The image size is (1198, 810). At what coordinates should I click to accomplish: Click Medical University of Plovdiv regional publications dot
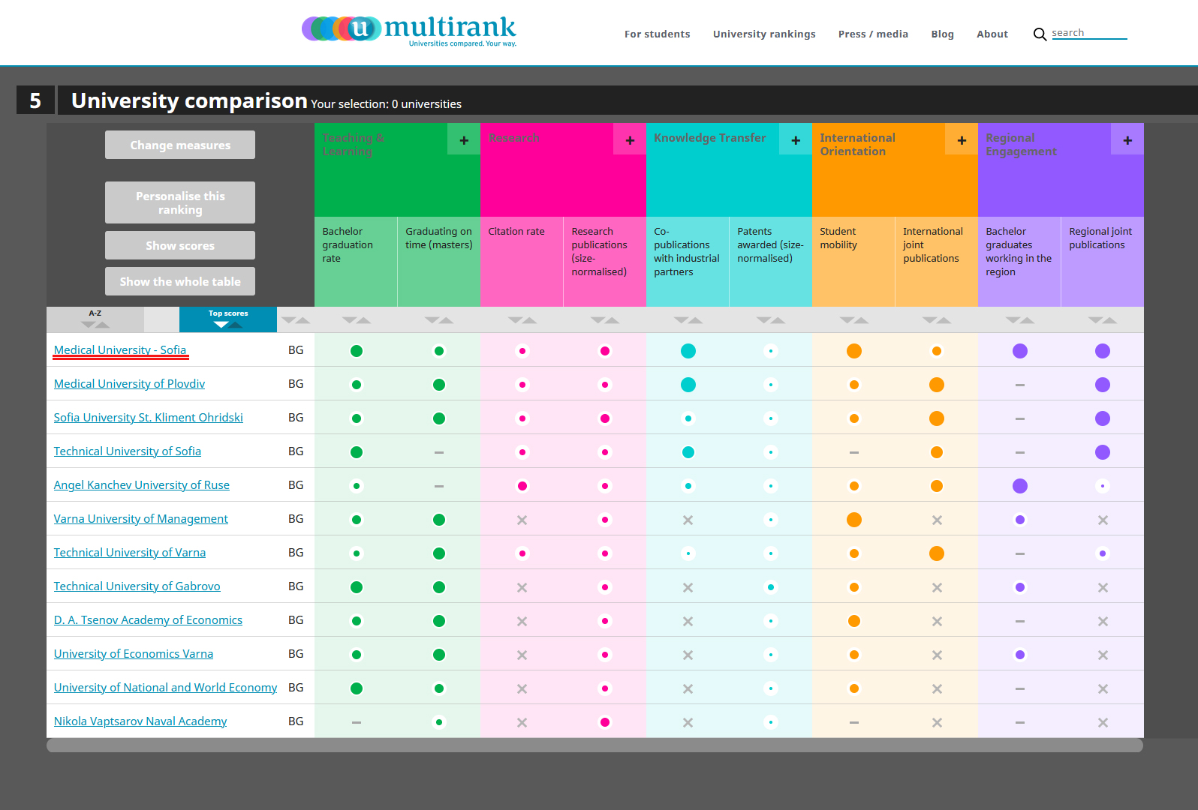click(x=1103, y=385)
